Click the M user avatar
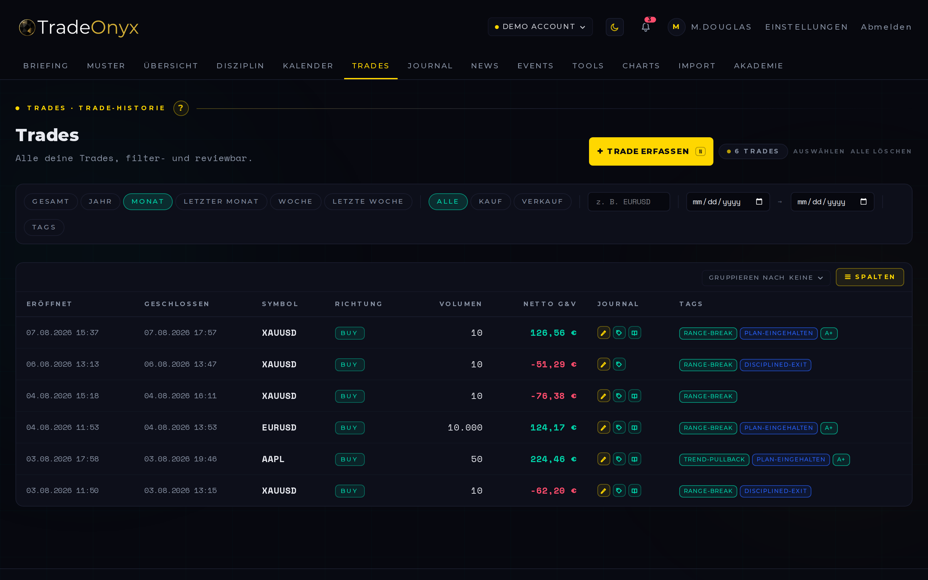The image size is (928, 580). coord(676,27)
